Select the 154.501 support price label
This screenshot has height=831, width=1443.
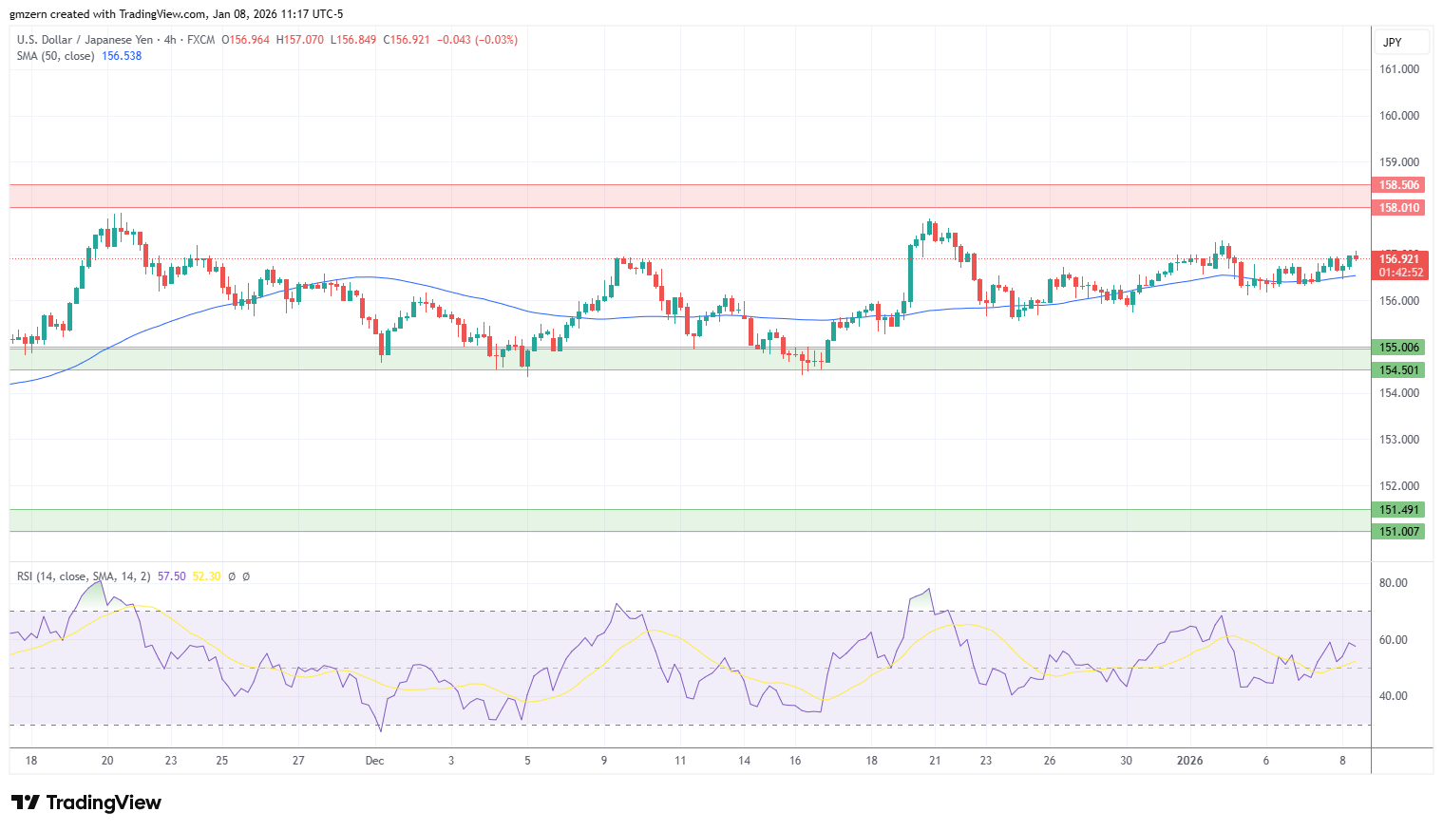[1399, 370]
